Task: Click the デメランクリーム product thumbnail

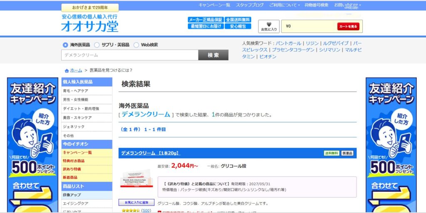Action: (135, 179)
